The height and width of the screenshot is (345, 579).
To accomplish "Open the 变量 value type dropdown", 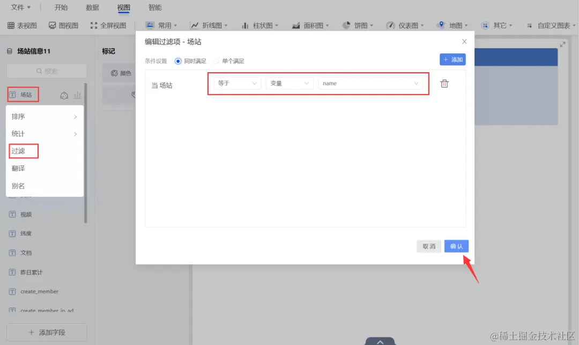I will [289, 83].
